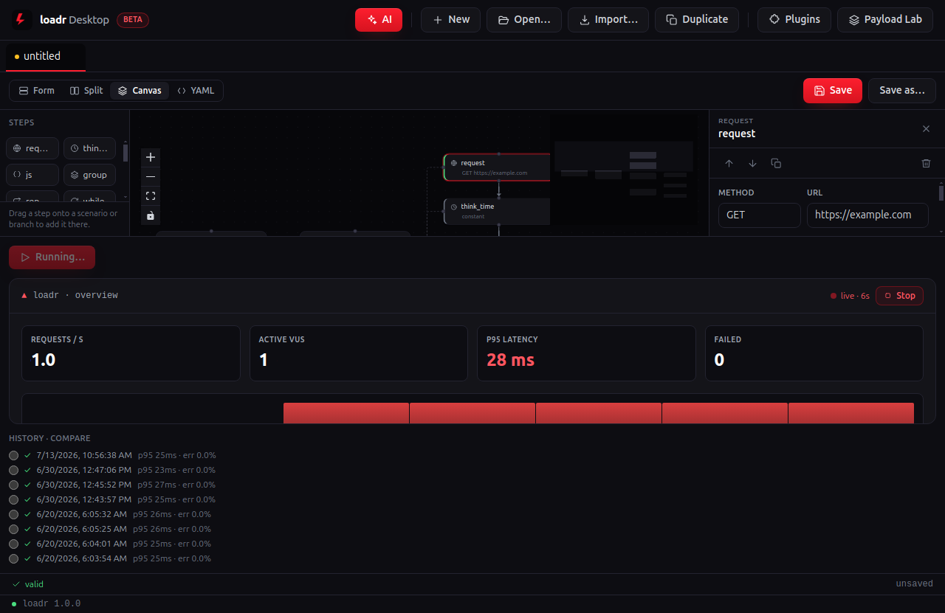Screen dimensions: 945x613
Task: Switch to Form view
Action: click(x=37, y=91)
